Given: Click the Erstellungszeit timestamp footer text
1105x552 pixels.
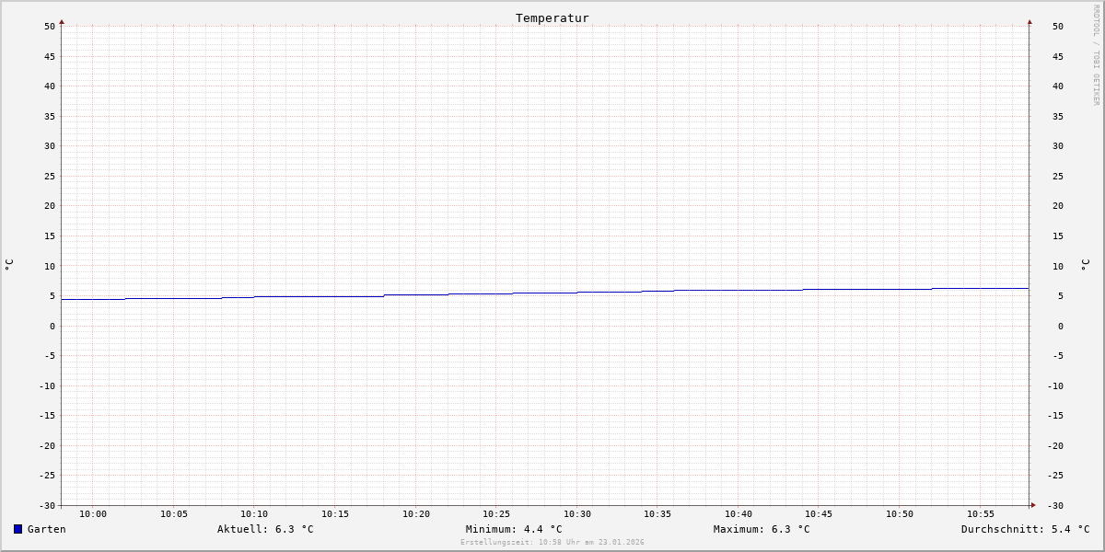Looking at the screenshot, I should coord(552,543).
